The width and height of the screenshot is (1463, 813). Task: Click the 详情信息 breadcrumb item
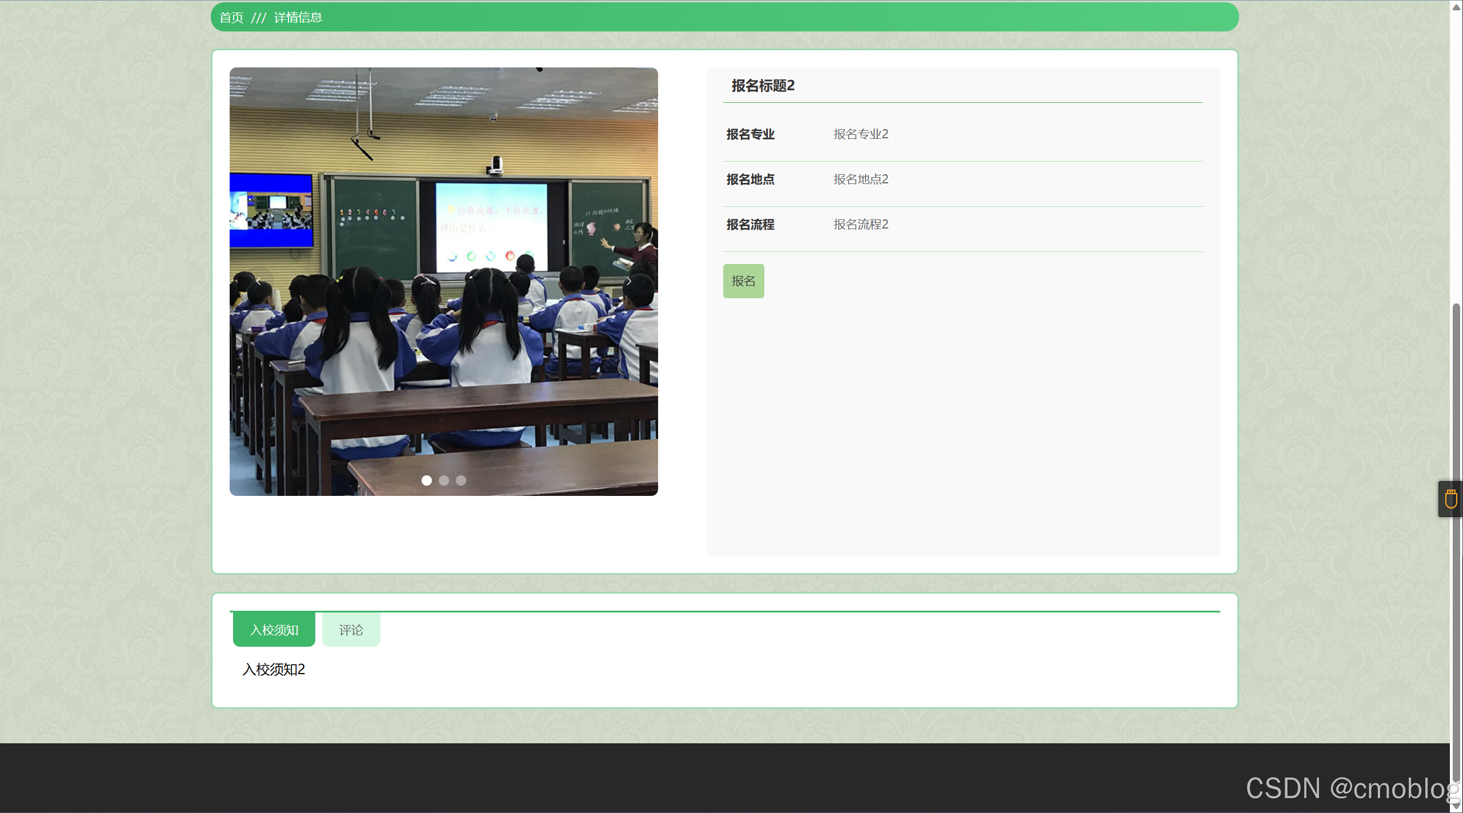[x=298, y=18]
